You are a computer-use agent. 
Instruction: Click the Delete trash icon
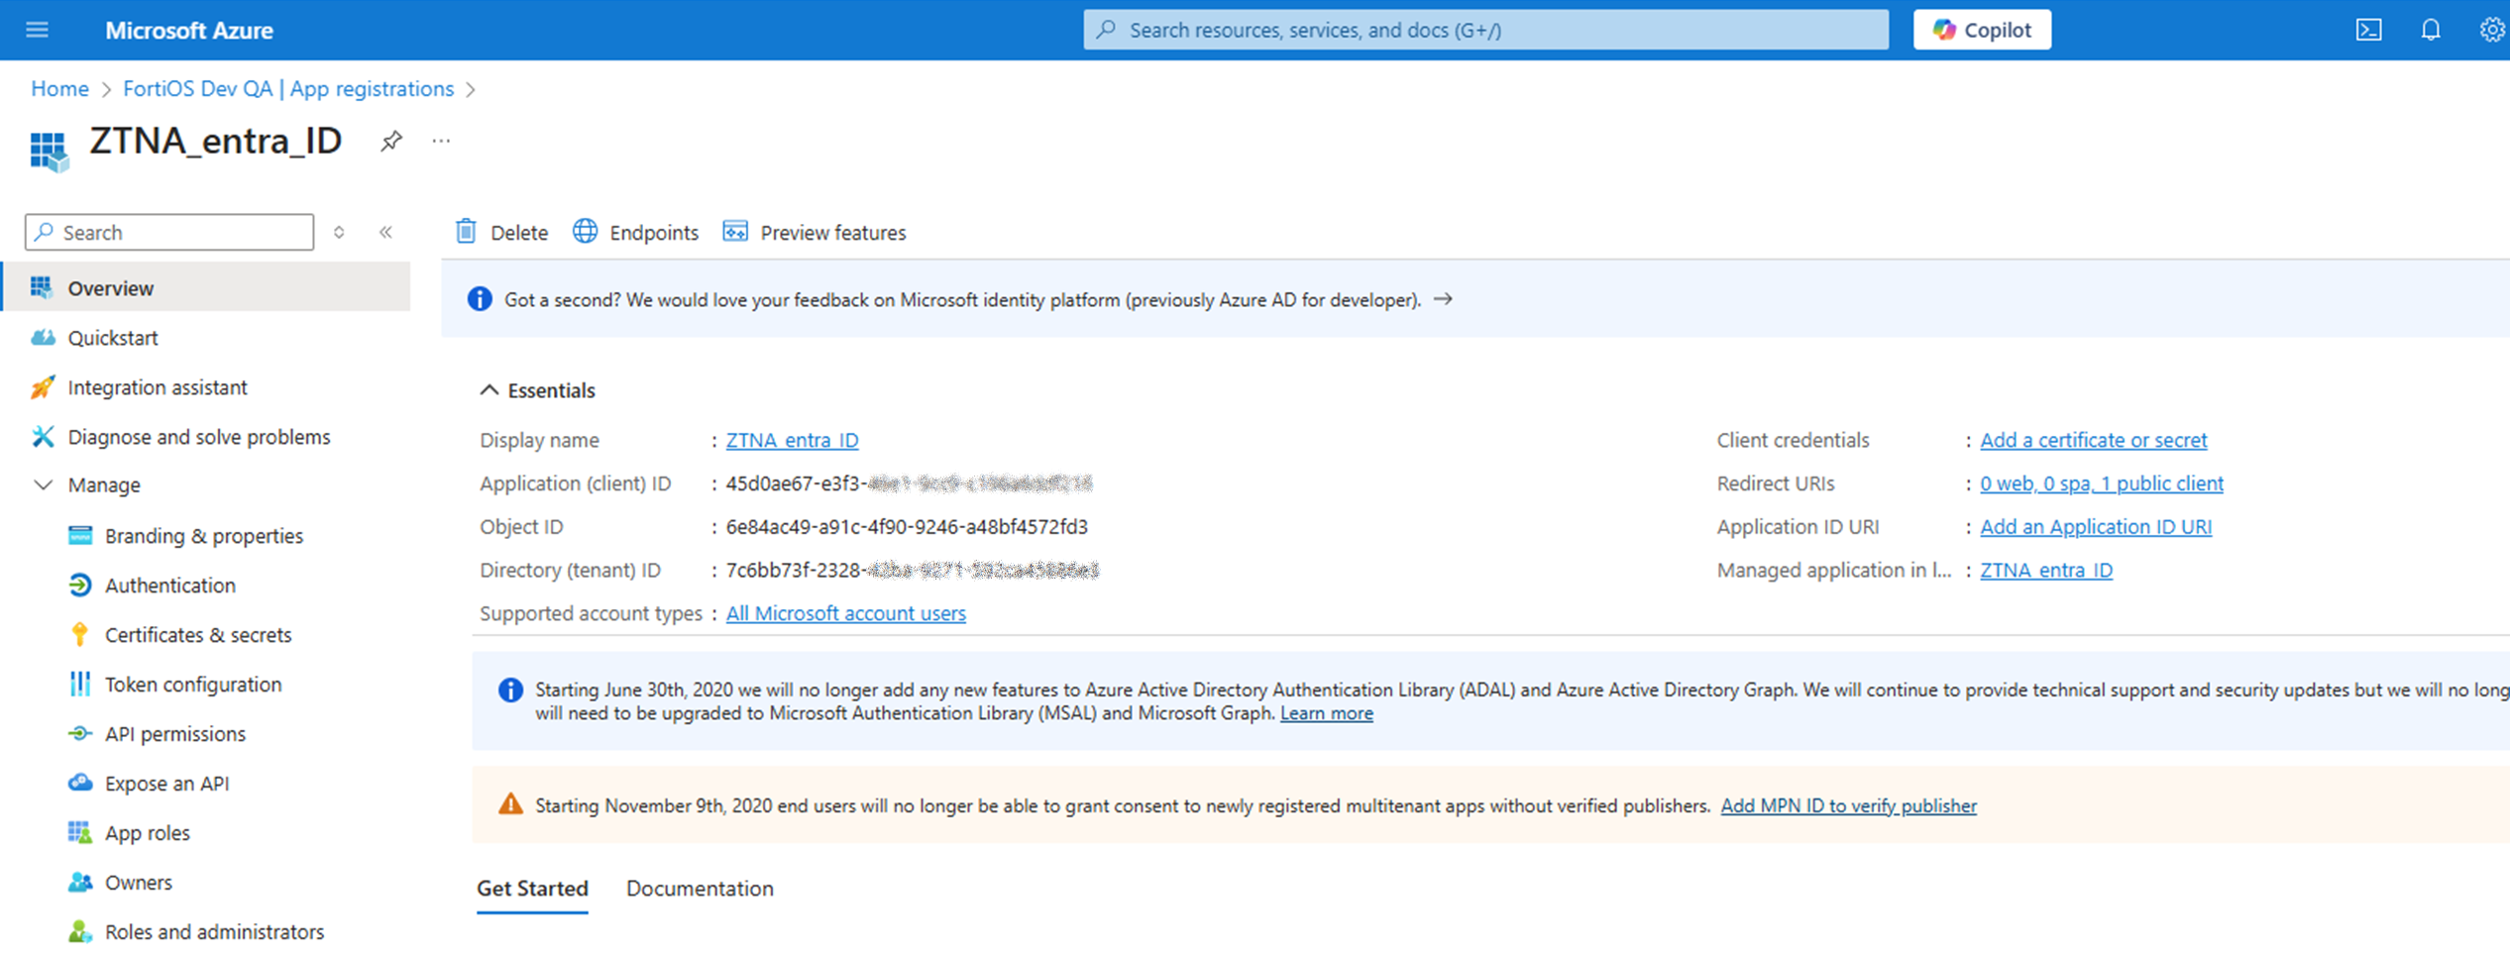(x=466, y=232)
